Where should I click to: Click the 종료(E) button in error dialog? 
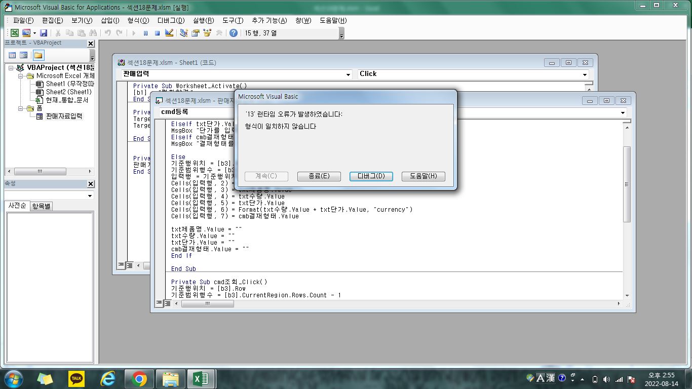(x=319, y=176)
